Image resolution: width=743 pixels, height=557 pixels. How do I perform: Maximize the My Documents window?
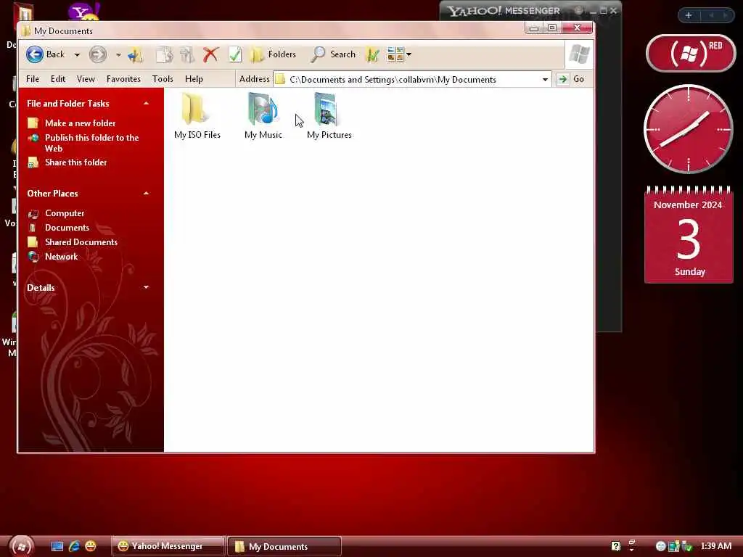click(x=552, y=28)
